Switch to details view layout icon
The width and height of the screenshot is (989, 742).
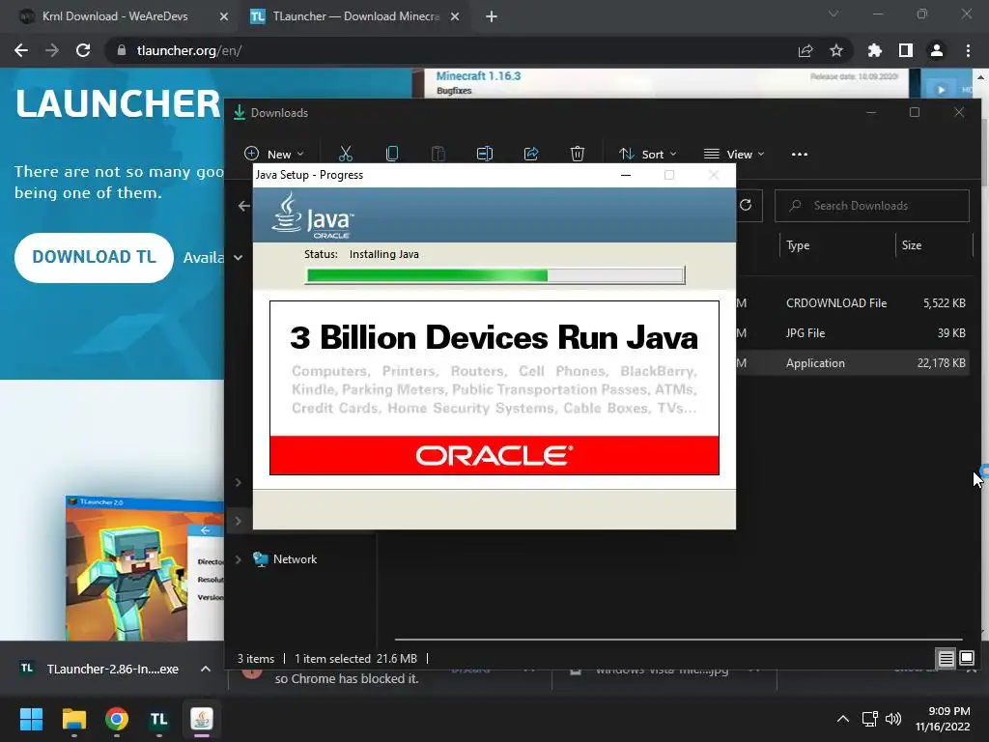pyautogui.click(x=947, y=659)
